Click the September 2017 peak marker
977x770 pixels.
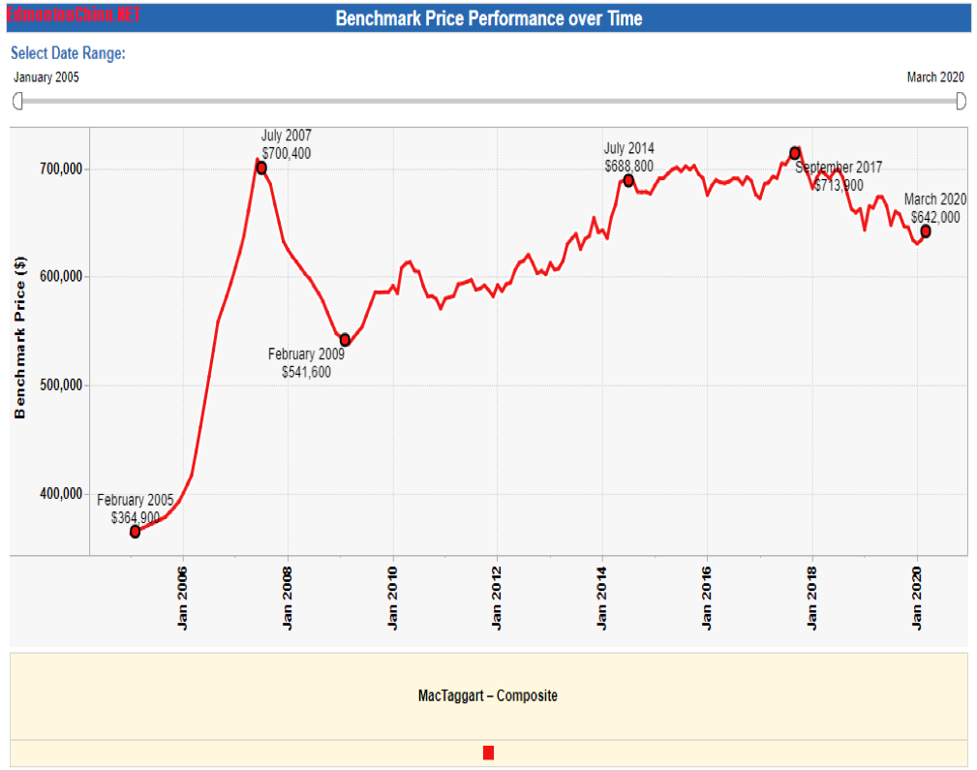point(795,153)
